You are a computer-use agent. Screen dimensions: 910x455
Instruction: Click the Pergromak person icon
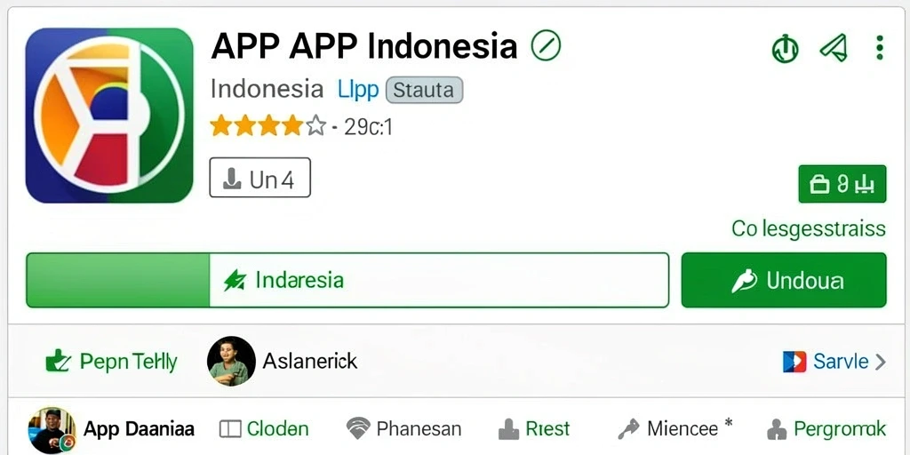[x=776, y=430]
